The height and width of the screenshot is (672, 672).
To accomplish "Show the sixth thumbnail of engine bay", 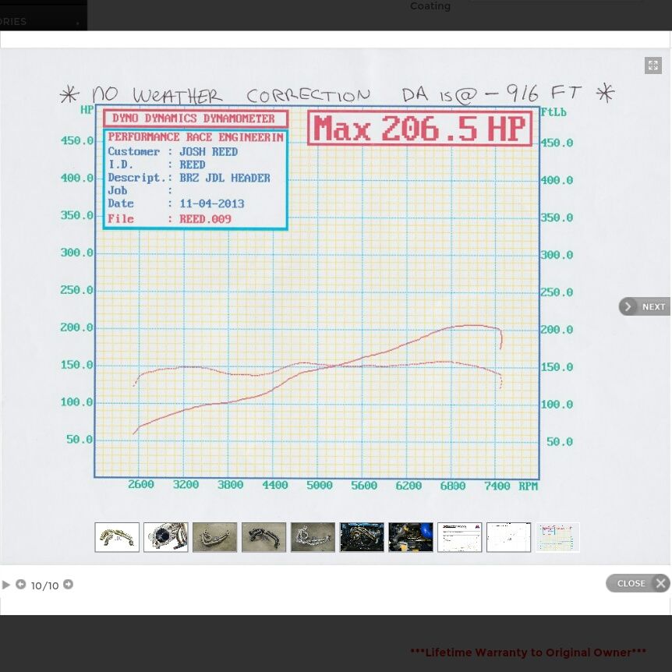I will point(362,537).
